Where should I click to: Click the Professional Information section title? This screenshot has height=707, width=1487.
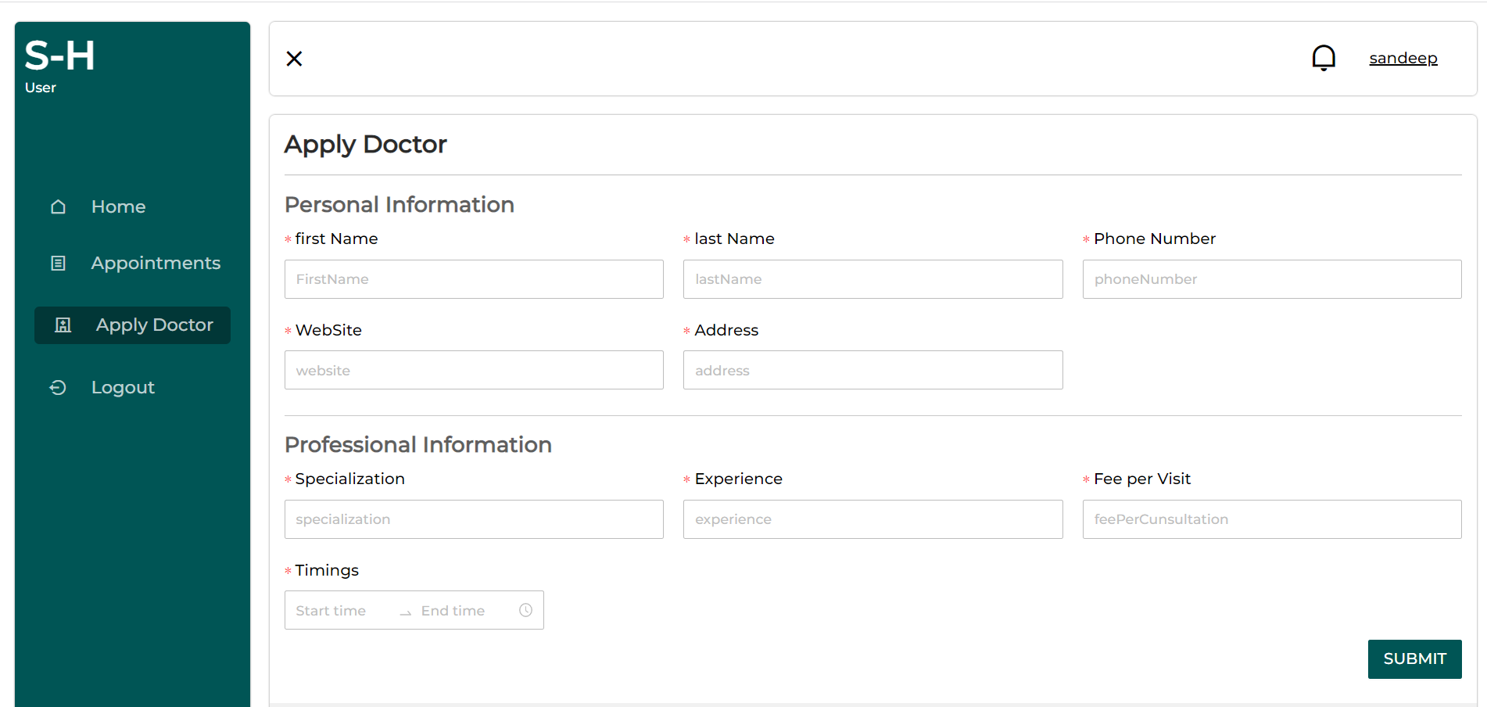(x=418, y=444)
